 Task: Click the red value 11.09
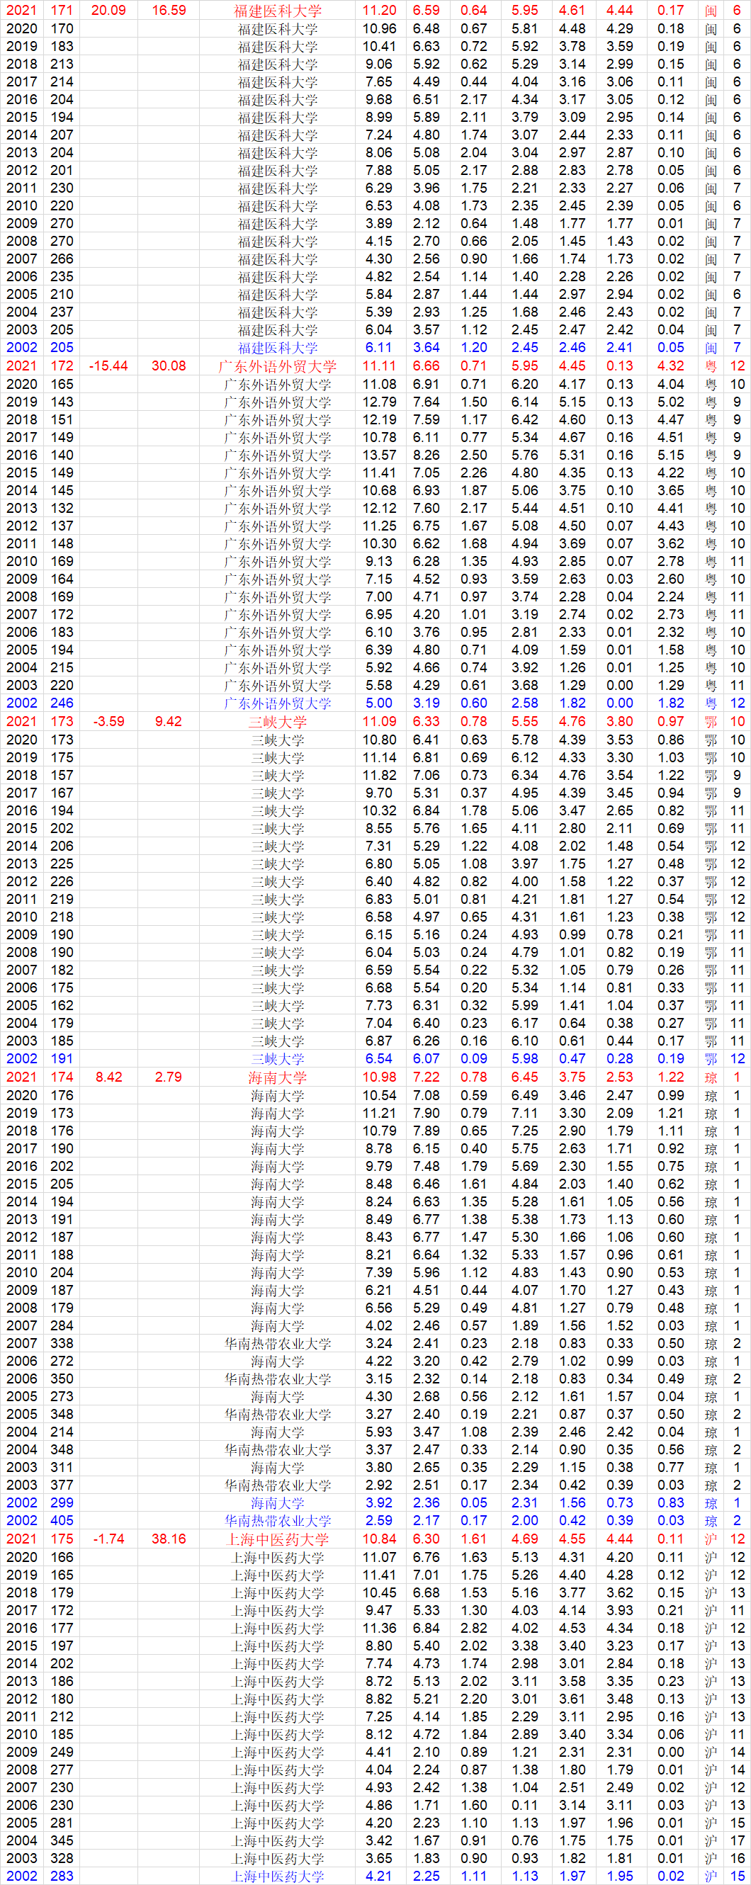click(379, 722)
